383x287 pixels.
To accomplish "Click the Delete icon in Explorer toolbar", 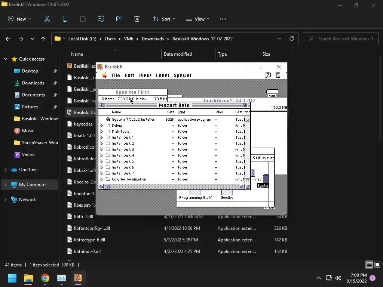I will 137,19.
